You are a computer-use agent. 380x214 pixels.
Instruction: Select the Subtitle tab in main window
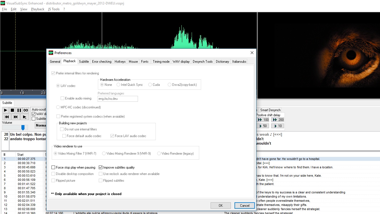(7, 103)
